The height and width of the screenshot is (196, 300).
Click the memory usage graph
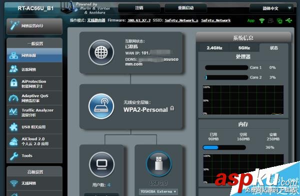pos(243,169)
